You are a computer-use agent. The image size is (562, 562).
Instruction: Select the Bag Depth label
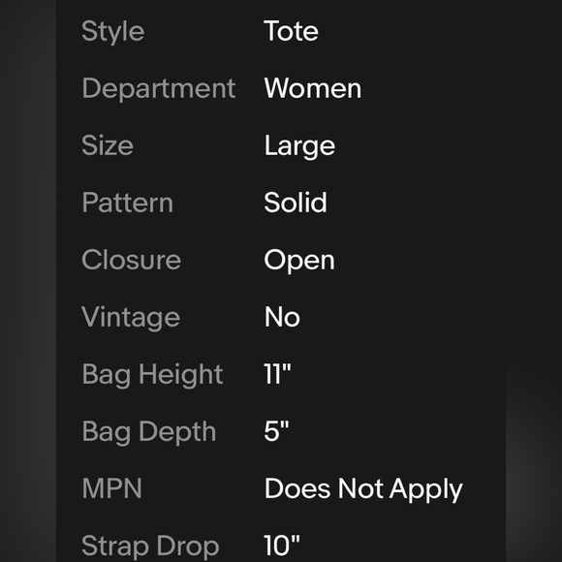coord(149,432)
